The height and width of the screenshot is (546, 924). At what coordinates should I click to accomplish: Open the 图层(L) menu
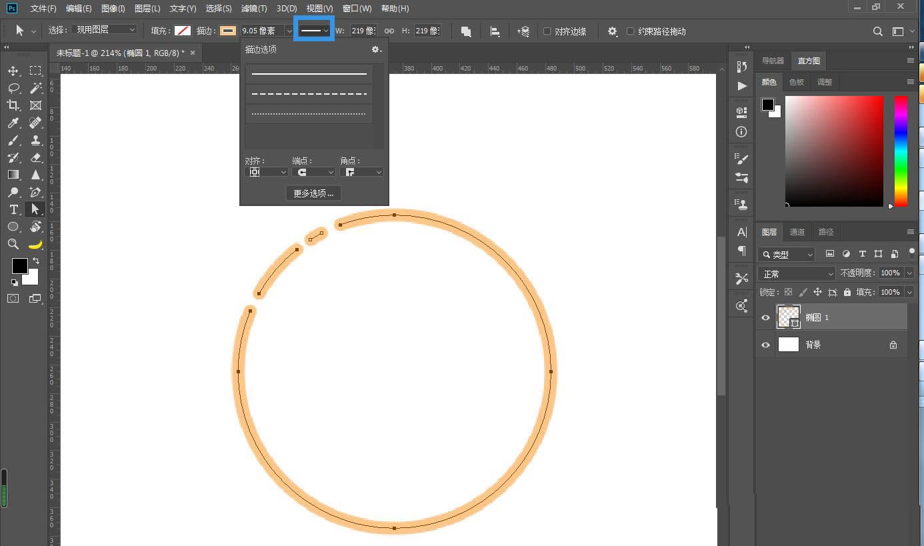pos(147,9)
